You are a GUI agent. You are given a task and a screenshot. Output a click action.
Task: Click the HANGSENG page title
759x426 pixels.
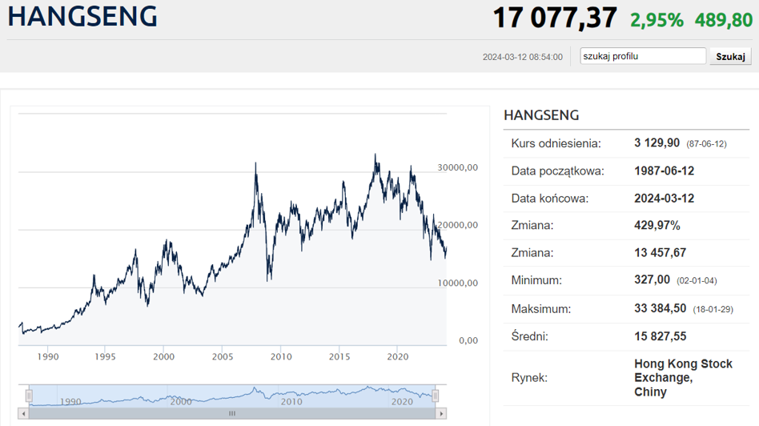pyautogui.click(x=82, y=17)
